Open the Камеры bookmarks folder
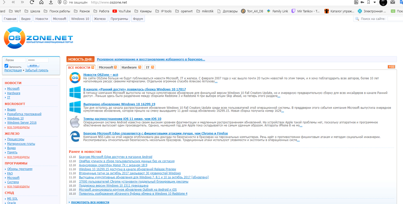This screenshot has height=204, width=403. [x=143, y=11]
